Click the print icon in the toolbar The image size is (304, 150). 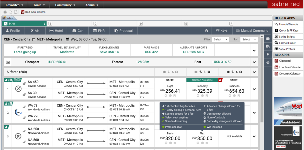[x=5, y=12]
